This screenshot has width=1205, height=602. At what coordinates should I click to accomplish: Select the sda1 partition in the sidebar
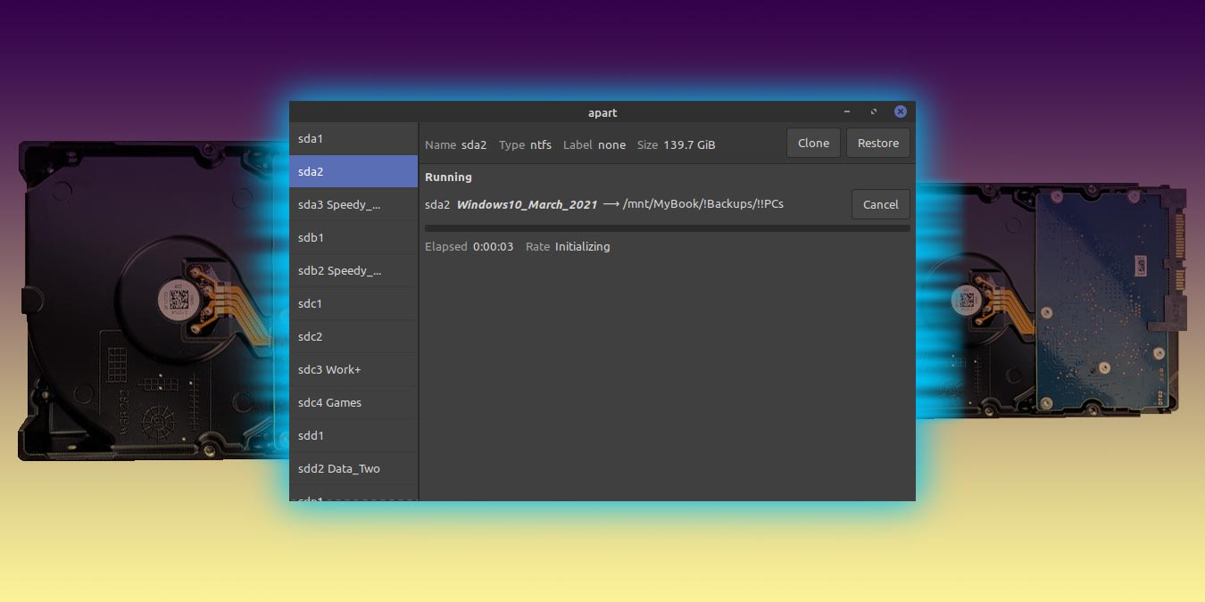click(353, 138)
